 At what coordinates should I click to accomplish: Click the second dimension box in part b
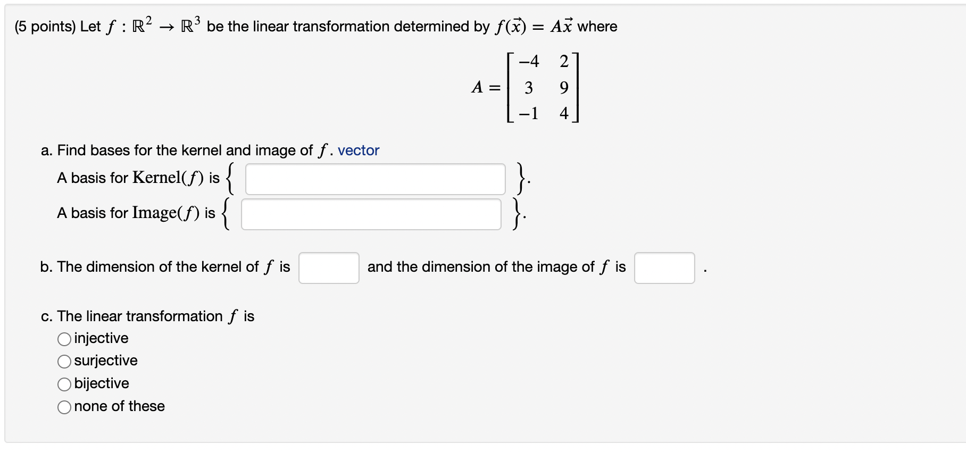tap(664, 268)
